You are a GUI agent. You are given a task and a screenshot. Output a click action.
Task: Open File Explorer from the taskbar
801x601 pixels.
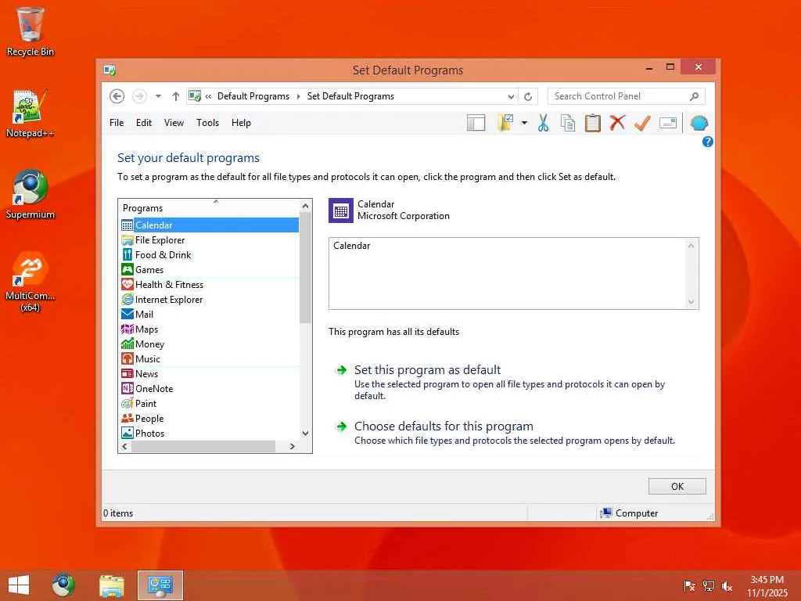click(x=111, y=585)
